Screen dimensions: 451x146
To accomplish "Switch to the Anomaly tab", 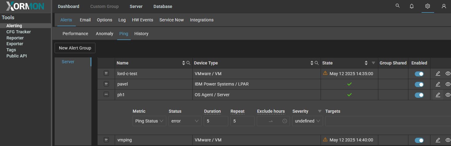I will point(104,34).
